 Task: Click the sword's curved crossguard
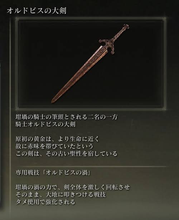coord(107,46)
